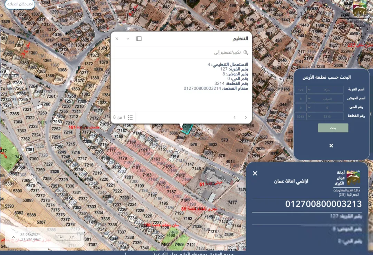Open رقم القطعة dropdown
373x255 pixels.
click(325, 116)
